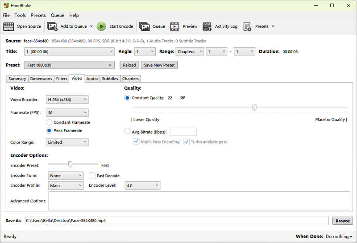Screen dimensions: 357x243
Task: Switch to the Audio tab
Action: [92, 79]
